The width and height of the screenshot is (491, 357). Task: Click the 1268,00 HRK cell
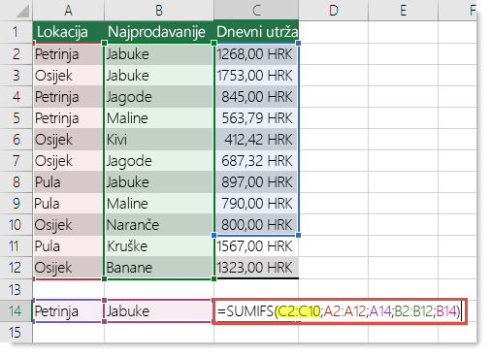click(256, 54)
